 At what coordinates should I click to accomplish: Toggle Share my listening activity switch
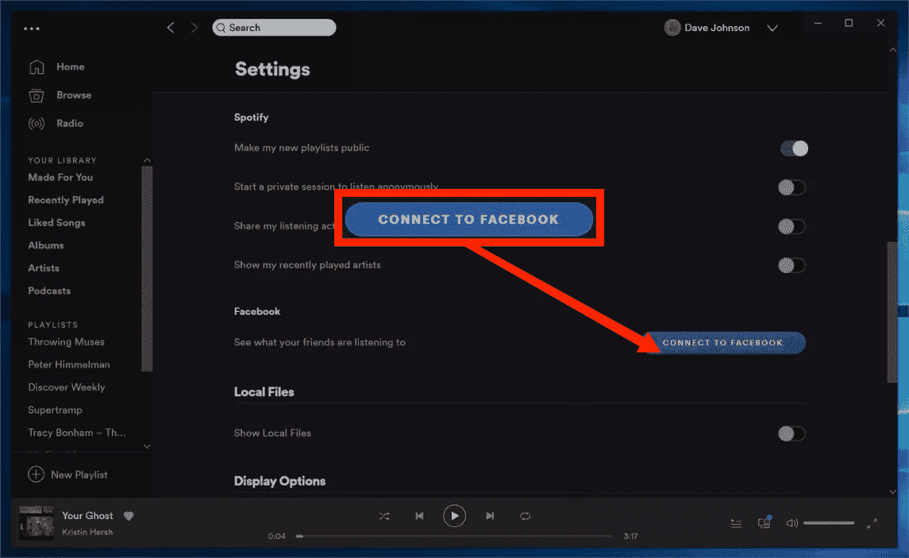click(792, 226)
